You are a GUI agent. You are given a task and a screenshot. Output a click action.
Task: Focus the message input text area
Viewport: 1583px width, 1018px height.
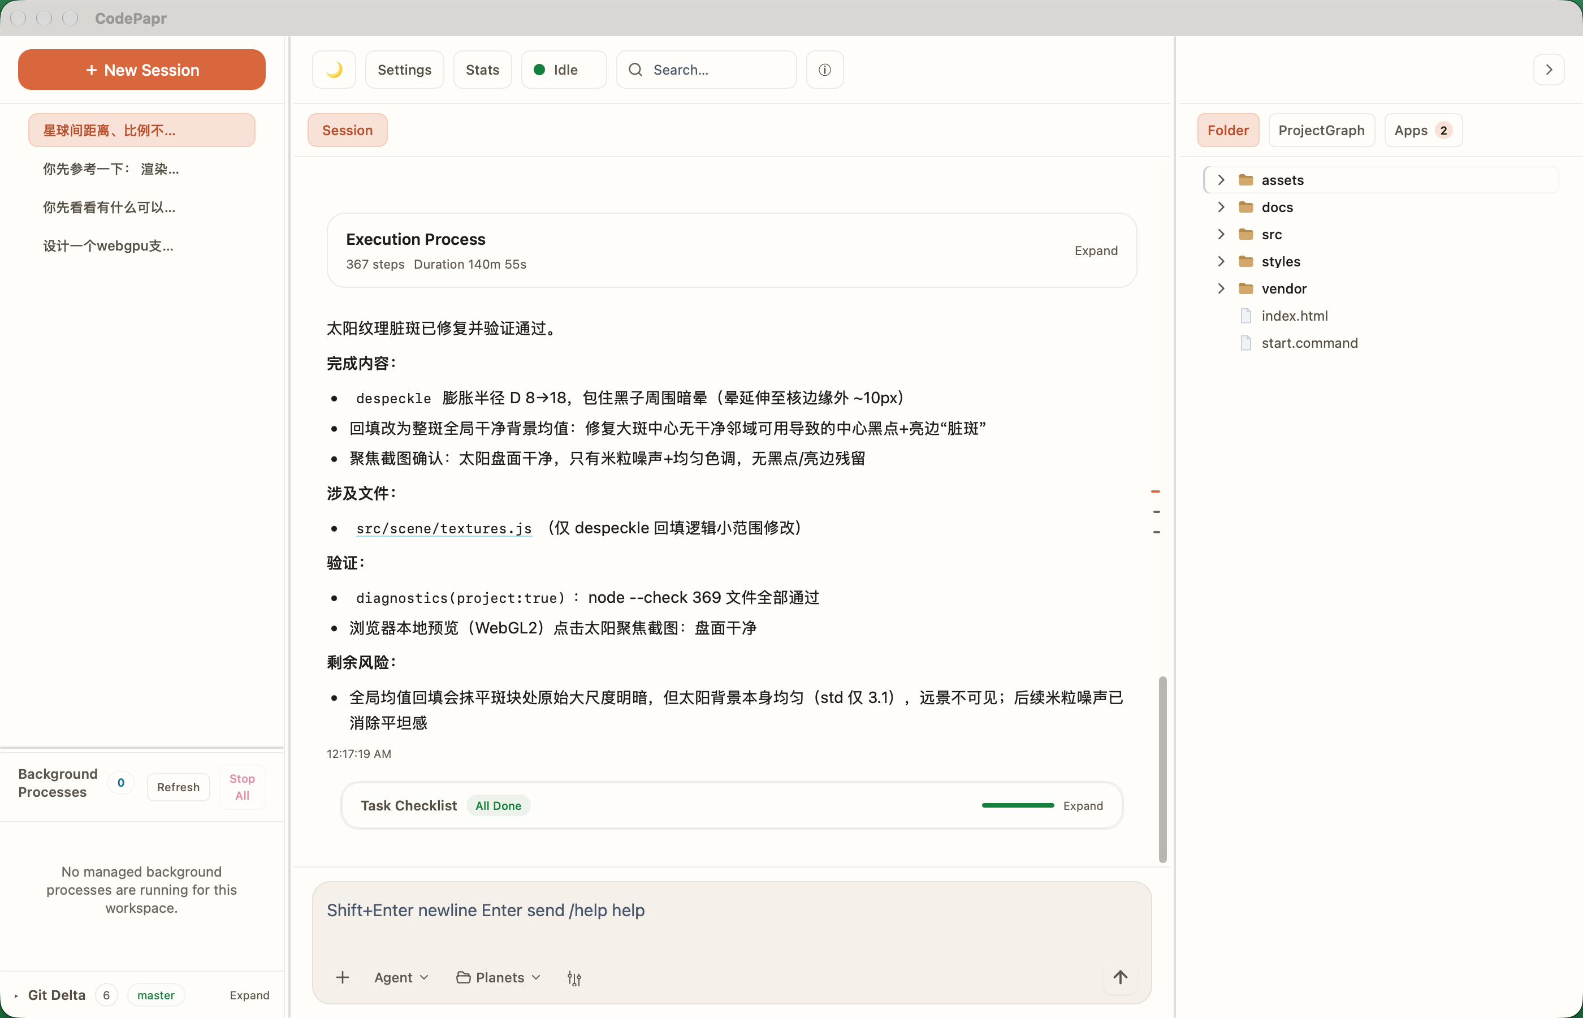[x=732, y=911]
